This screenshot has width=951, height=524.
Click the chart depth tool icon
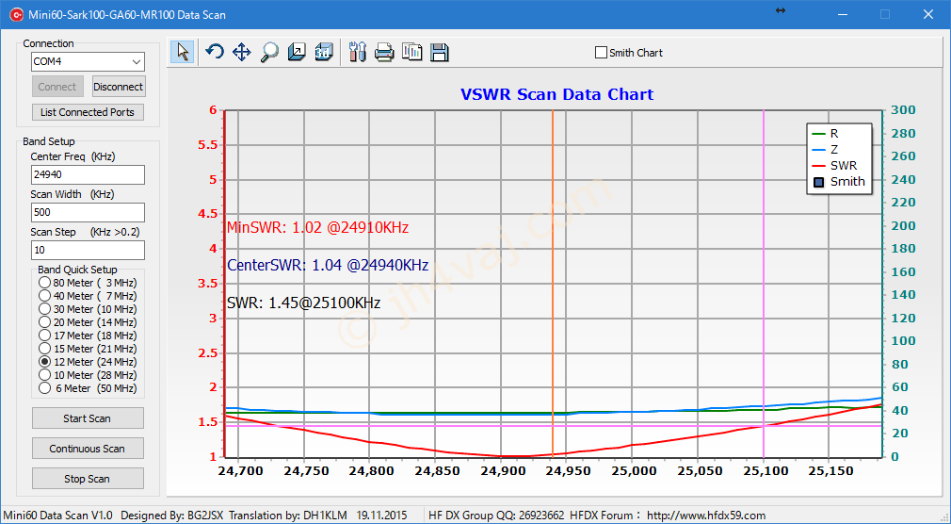pyautogui.click(x=297, y=52)
